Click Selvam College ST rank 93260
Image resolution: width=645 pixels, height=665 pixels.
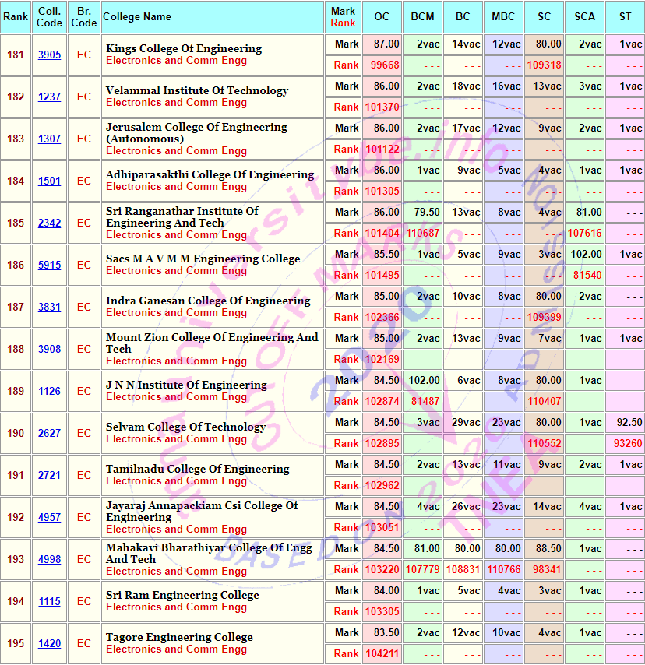(625, 444)
